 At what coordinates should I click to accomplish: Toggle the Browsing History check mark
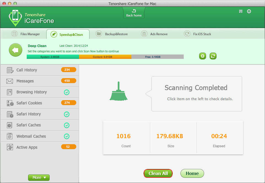pos(67,92)
